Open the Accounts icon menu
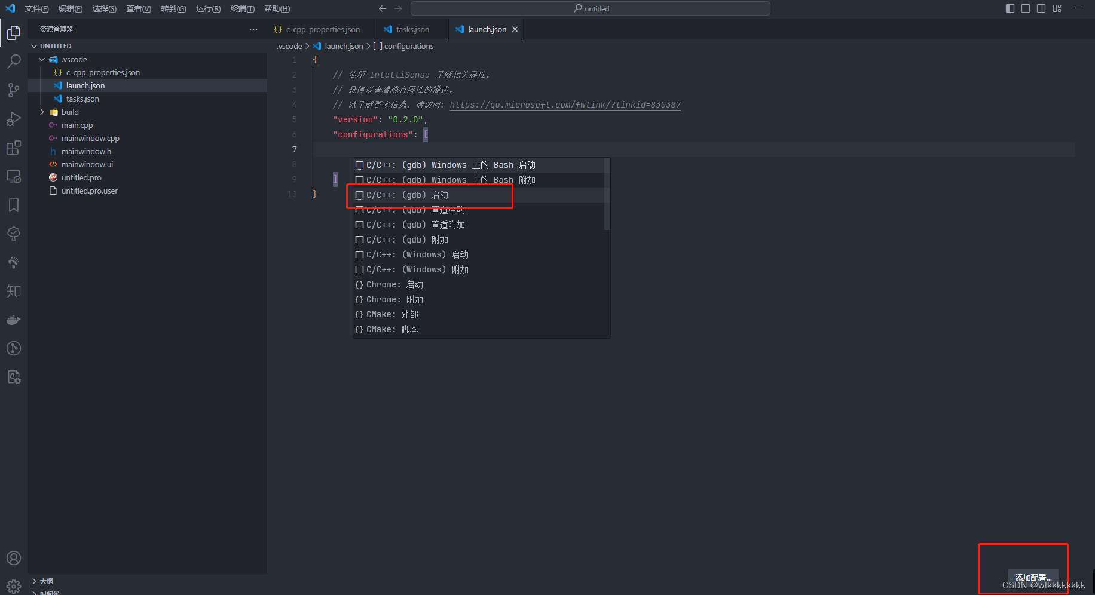1095x595 pixels. (14, 558)
